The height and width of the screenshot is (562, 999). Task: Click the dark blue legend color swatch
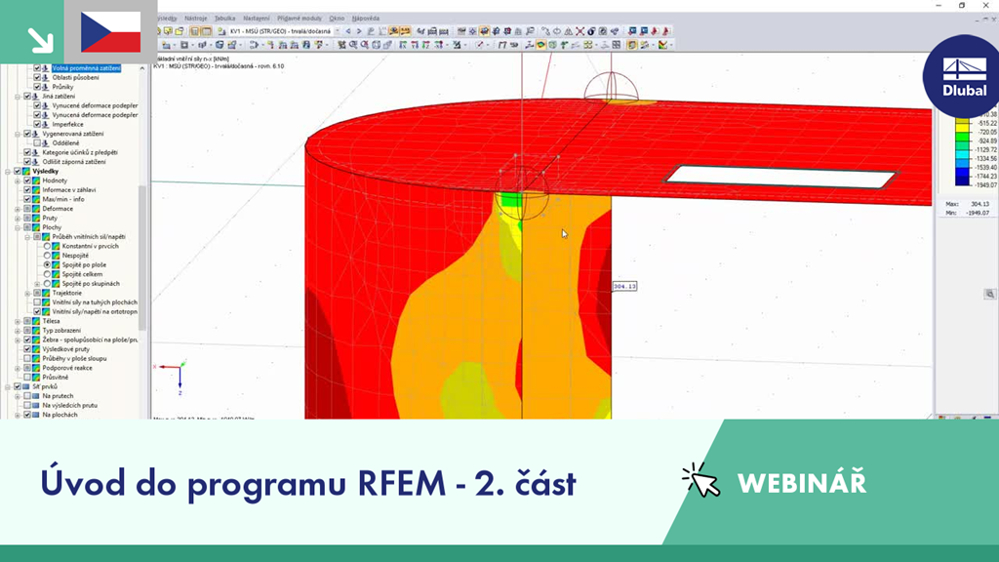962,181
